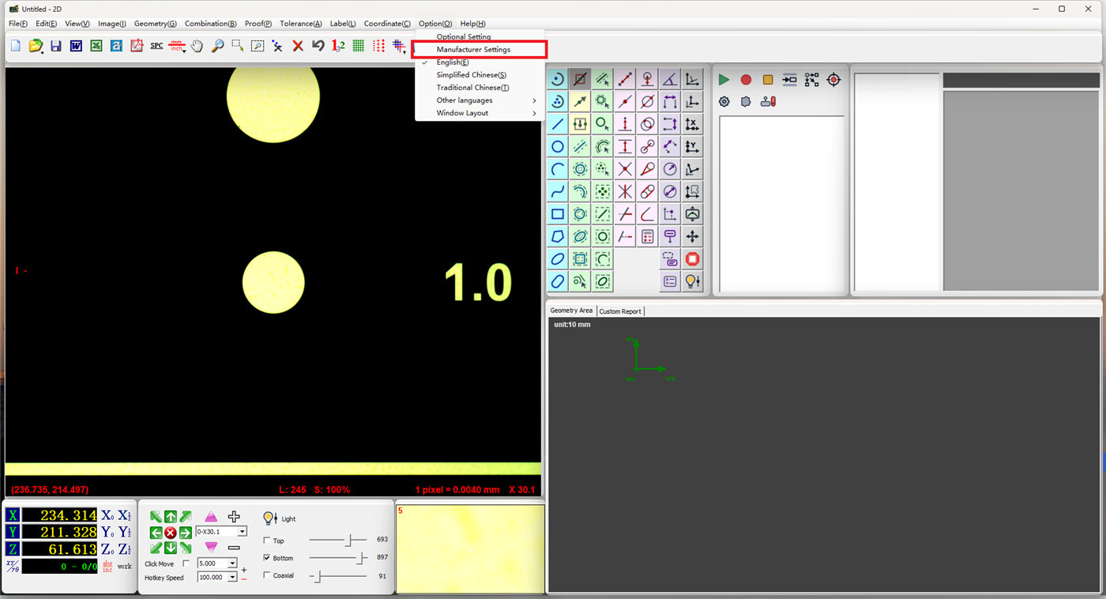Expand the Other languages submenu
This screenshot has width=1106, height=599.
click(480, 100)
